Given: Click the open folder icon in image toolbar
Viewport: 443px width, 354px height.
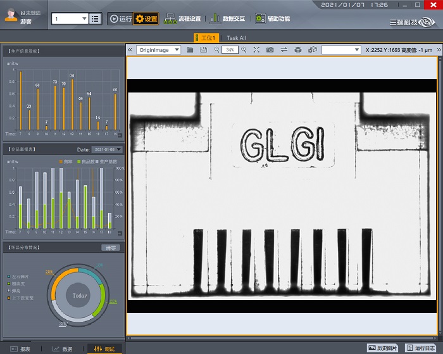Looking at the screenshot, I should pos(190,49).
